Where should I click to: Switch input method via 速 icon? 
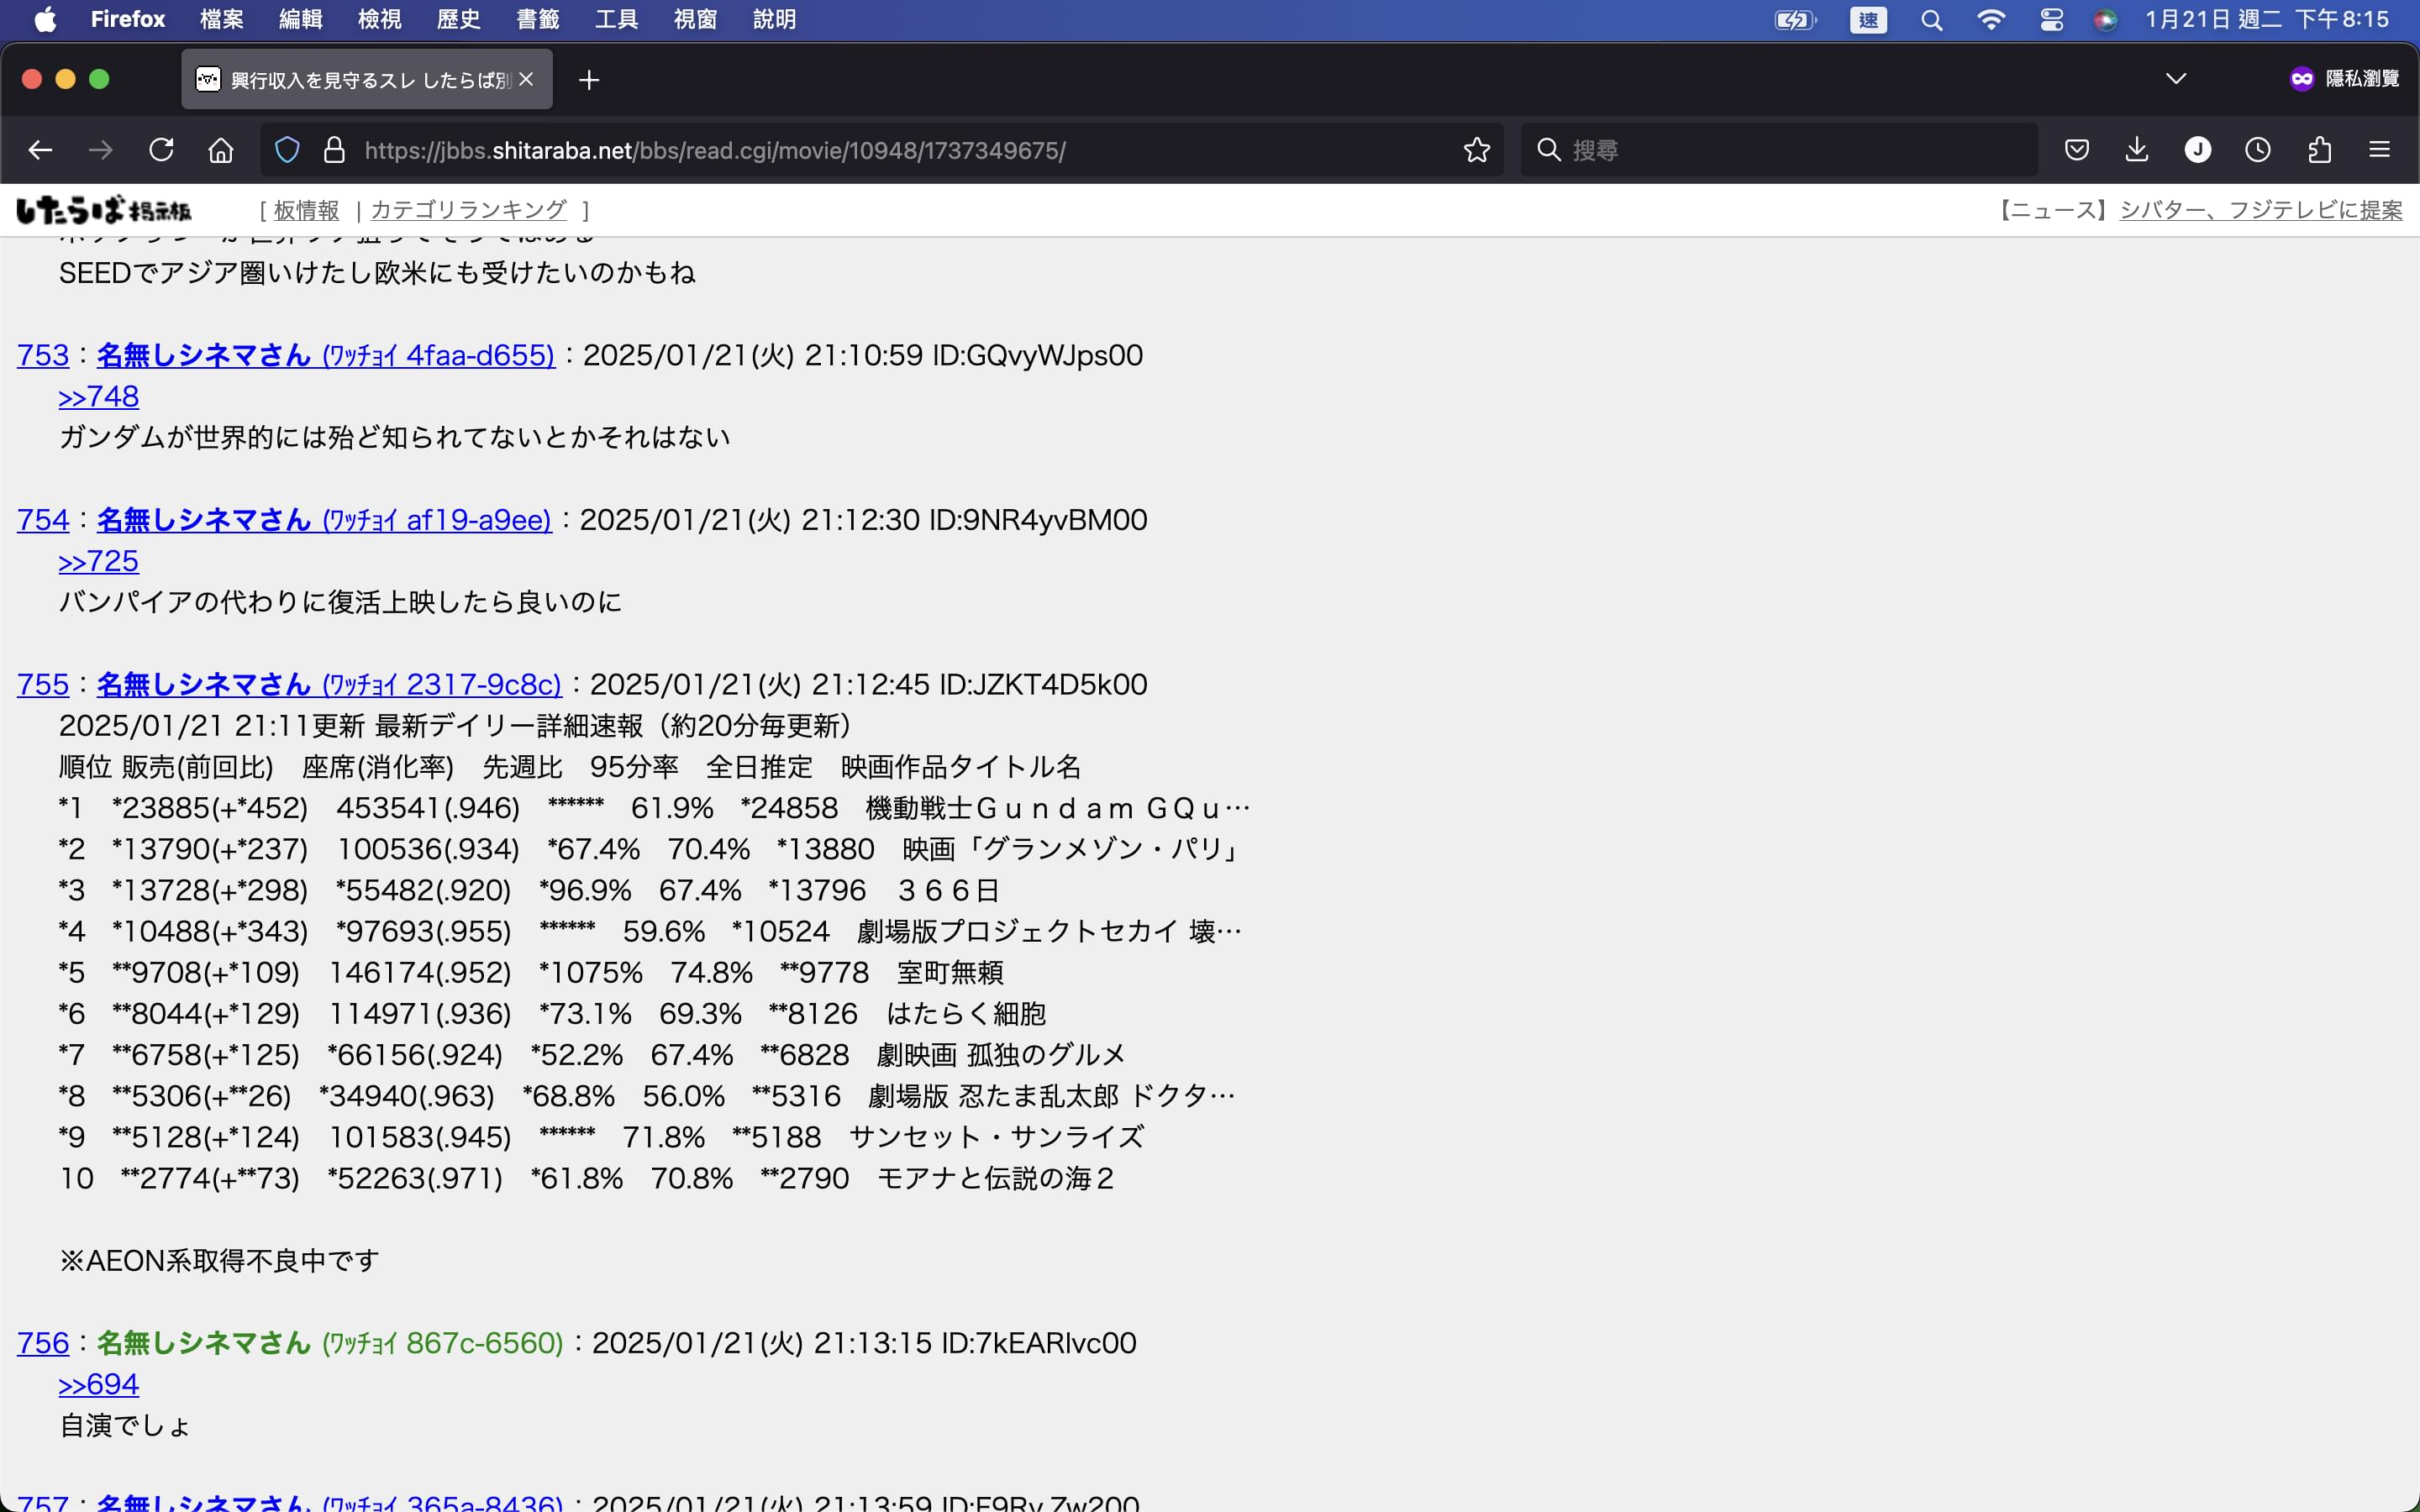click(x=1868, y=20)
